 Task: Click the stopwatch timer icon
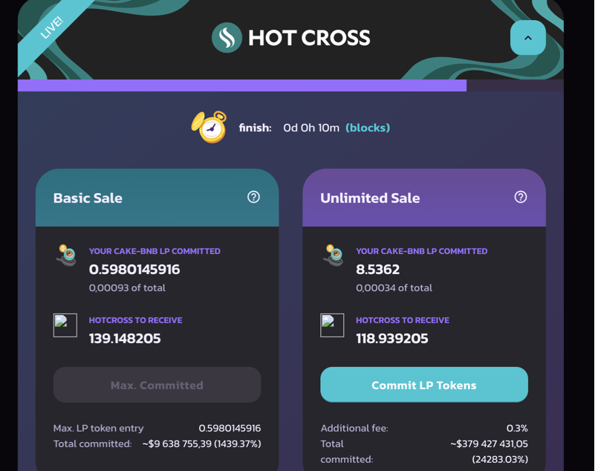(209, 127)
